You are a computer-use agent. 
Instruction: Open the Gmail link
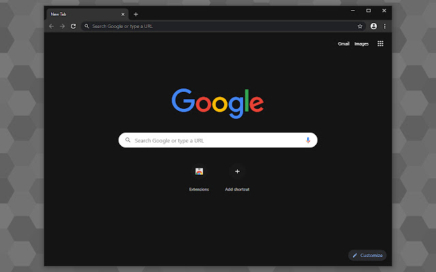point(343,44)
